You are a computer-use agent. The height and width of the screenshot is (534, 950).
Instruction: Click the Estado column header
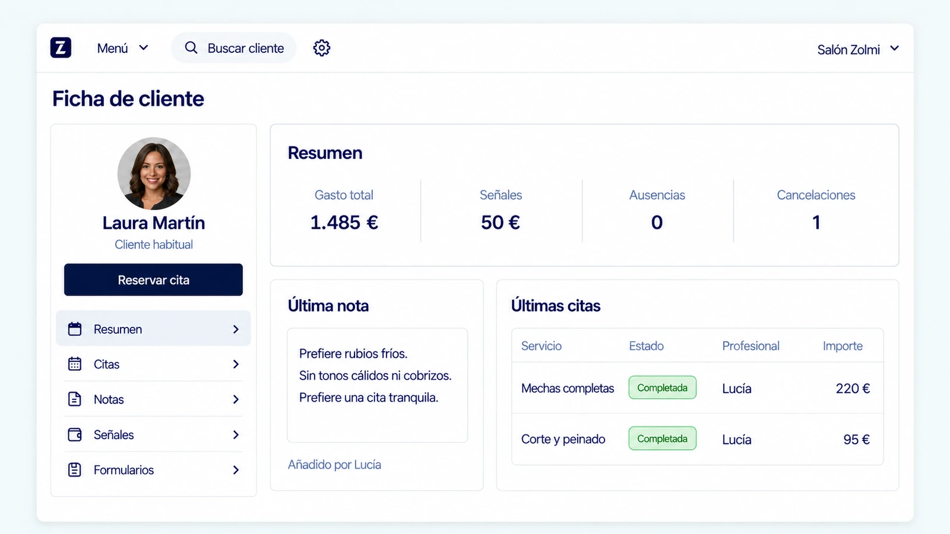click(x=646, y=346)
